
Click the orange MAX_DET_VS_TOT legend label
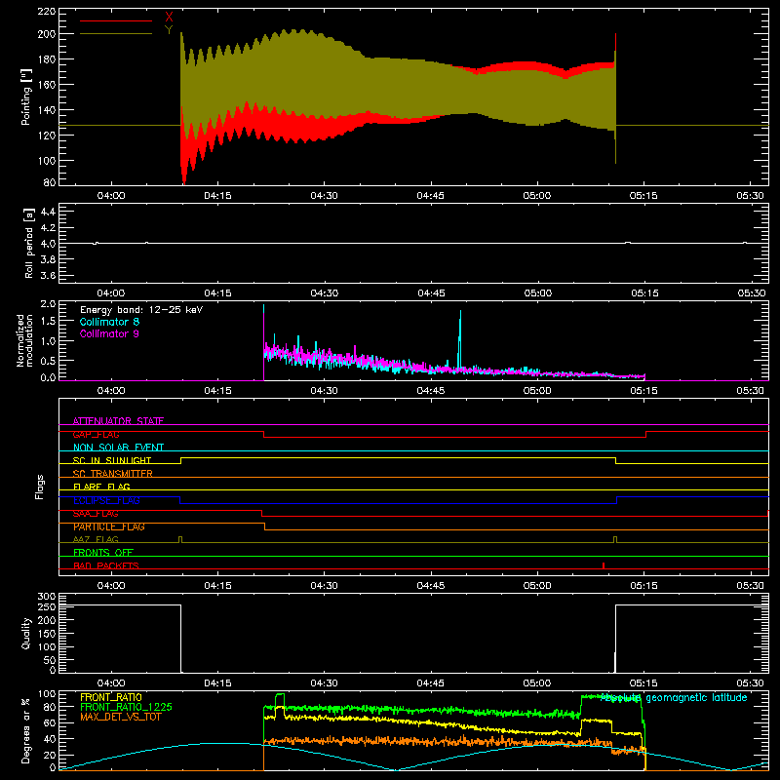click(x=121, y=717)
